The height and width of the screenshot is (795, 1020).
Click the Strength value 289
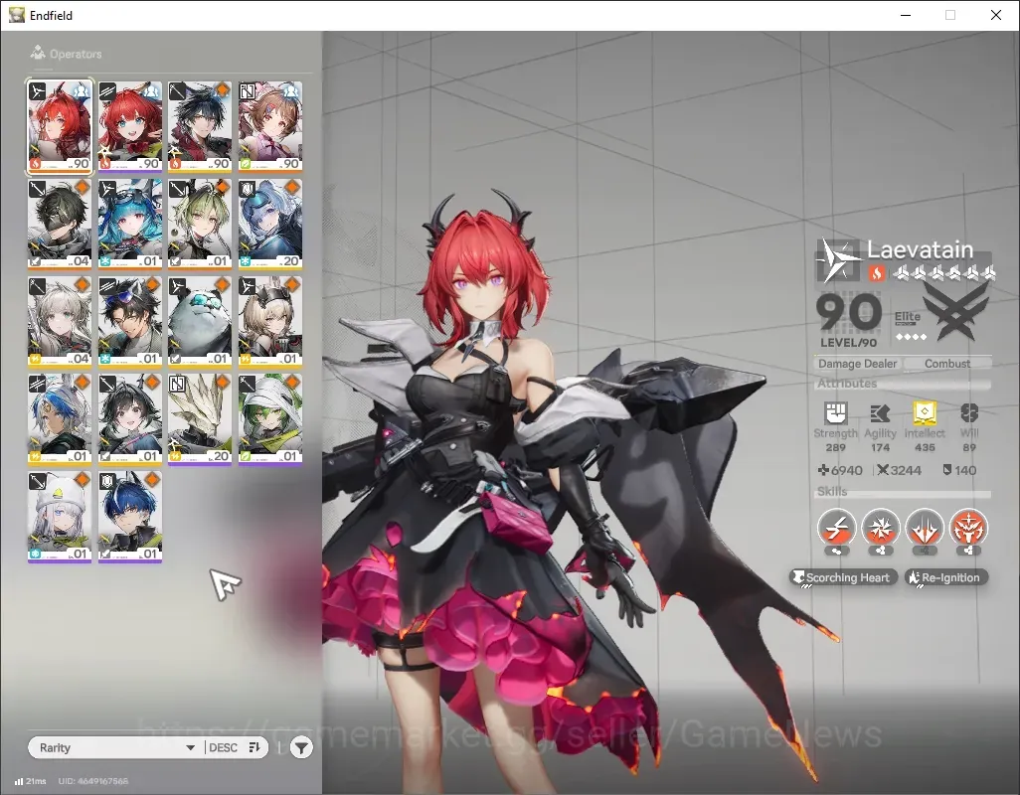836,447
